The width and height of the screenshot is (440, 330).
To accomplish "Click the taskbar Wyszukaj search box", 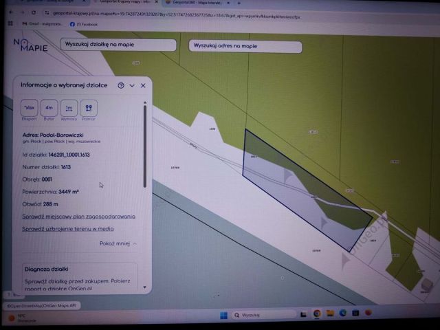I will pos(264,315).
